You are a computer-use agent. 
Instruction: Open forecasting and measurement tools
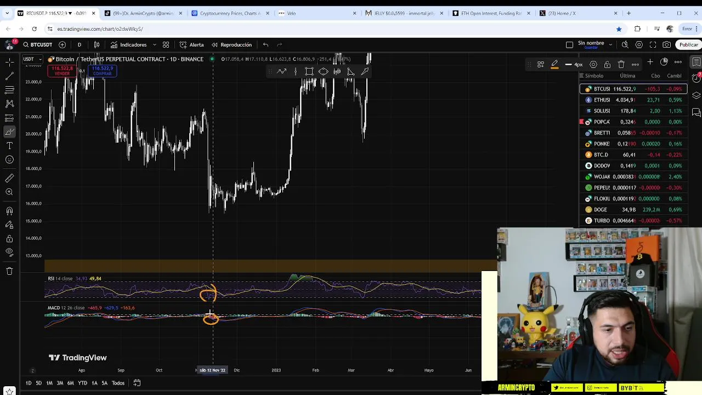pyautogui.click(x=9, y=117)
